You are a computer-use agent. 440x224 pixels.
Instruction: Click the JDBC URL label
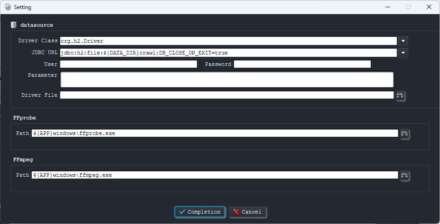tap(44, 52)
